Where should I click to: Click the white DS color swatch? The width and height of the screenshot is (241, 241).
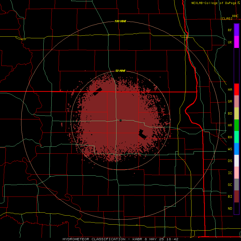236,161
